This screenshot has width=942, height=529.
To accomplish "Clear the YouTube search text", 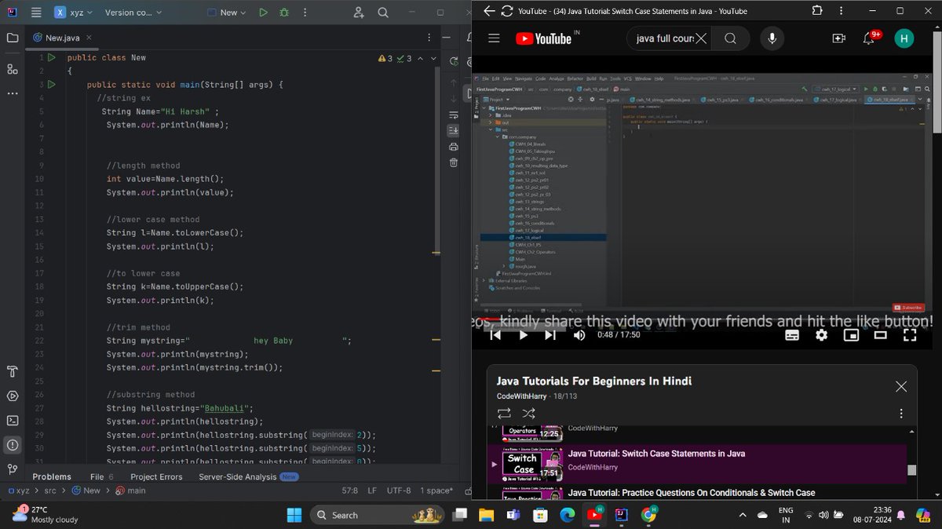I will pos(701,38).
